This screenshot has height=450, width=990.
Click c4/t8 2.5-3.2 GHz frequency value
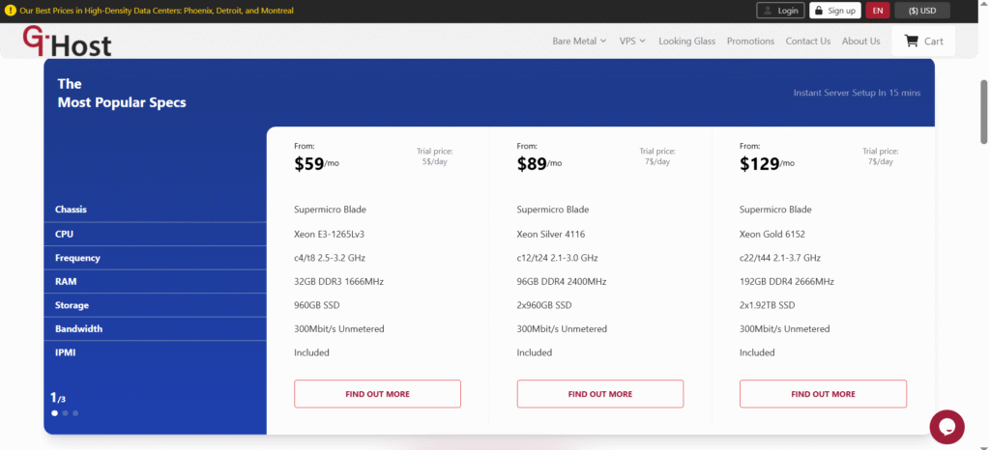330,258
